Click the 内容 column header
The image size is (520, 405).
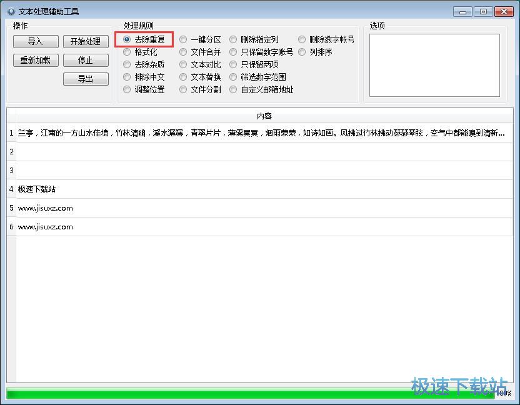click(264, 116)
